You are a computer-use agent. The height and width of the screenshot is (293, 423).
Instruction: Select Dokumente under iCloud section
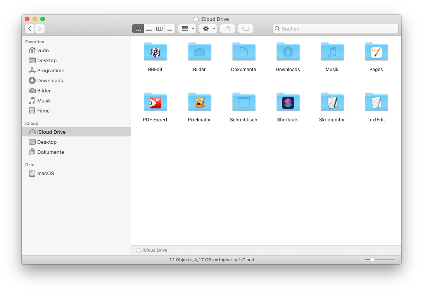(76, 152)
